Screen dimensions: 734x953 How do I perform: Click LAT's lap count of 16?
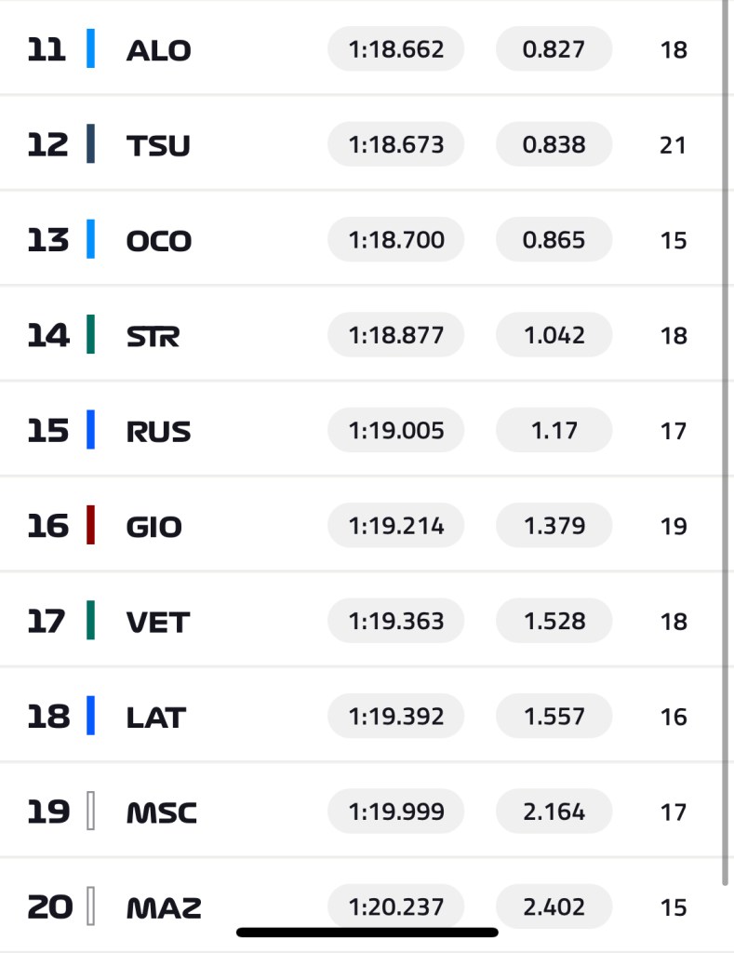[674, 717]
